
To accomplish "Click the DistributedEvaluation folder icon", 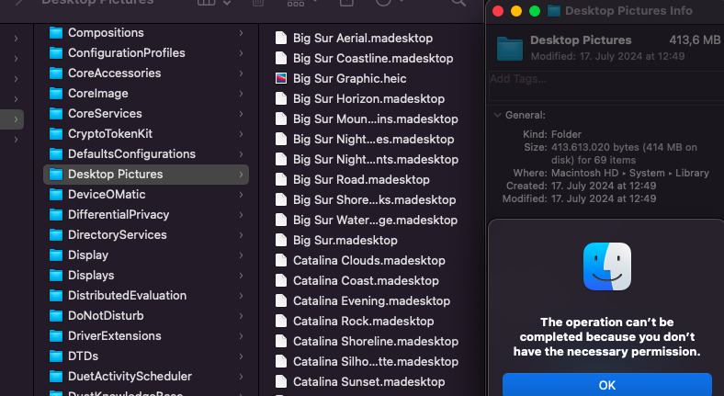I will coord(56,295).
